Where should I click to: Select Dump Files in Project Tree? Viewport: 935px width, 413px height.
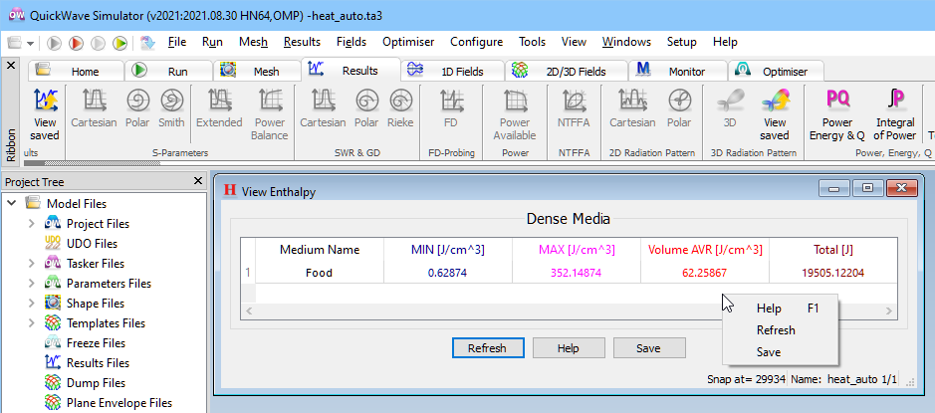(x=96, y=382)
